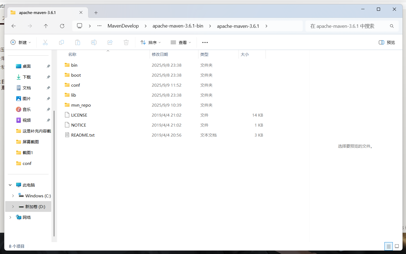
Task: Navigate to apache-maven-3.6.1-bin breadcrumb
Action: [178, 26]
